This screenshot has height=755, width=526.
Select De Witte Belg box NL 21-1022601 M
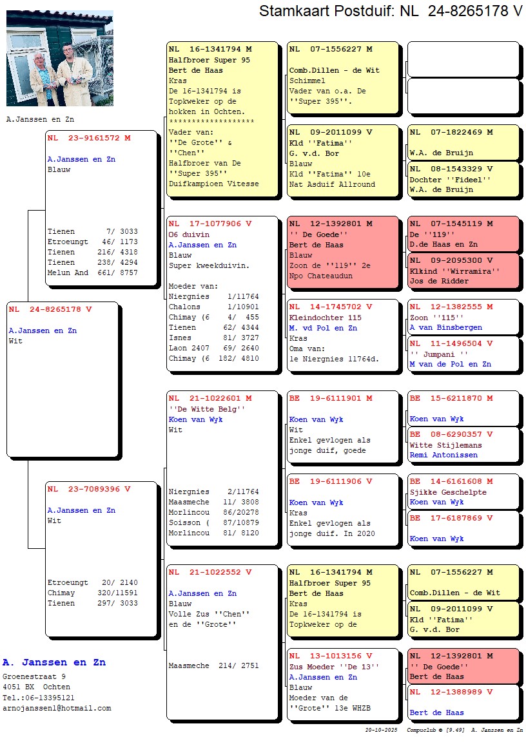click(x=222, y=468)
